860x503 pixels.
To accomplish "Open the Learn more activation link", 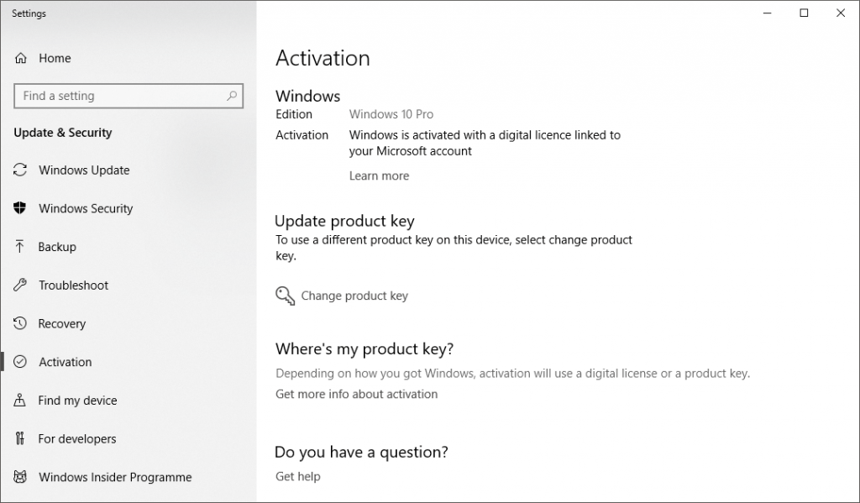I will click(379, 176).
